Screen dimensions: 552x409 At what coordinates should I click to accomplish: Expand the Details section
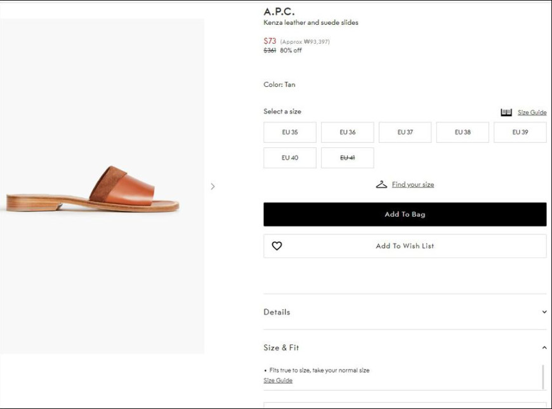405,312
